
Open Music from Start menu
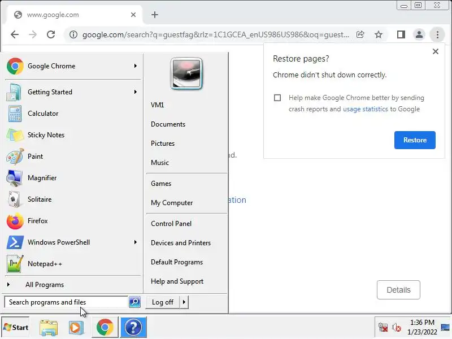160,163
